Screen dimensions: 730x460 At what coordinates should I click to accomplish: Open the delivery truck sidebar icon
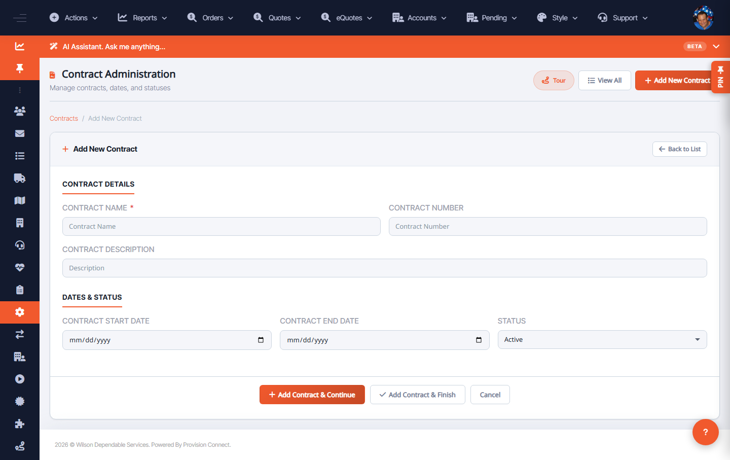(20, 178)
